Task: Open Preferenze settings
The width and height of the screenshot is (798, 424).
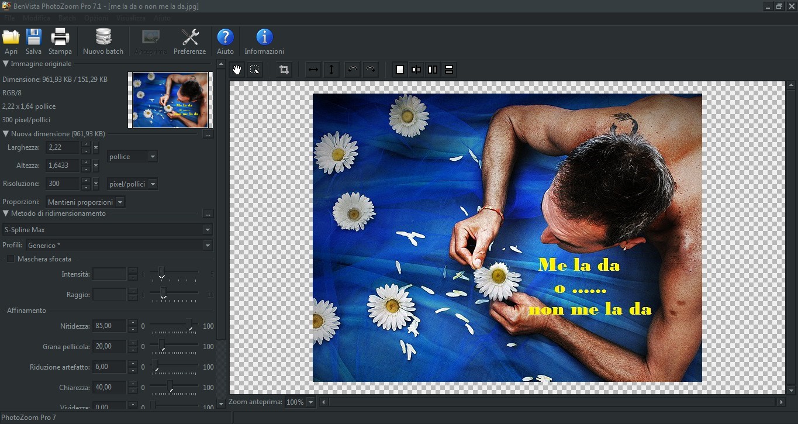Action: (x=189, y=42)
